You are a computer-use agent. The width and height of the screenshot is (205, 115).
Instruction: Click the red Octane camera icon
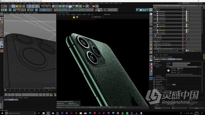(x=90, y=6)
